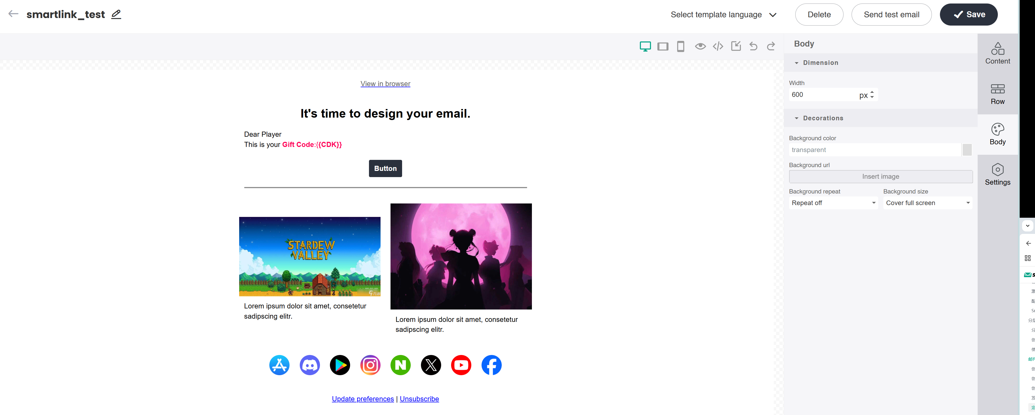Switch to desktop preview device icon

tap(645, 47)
